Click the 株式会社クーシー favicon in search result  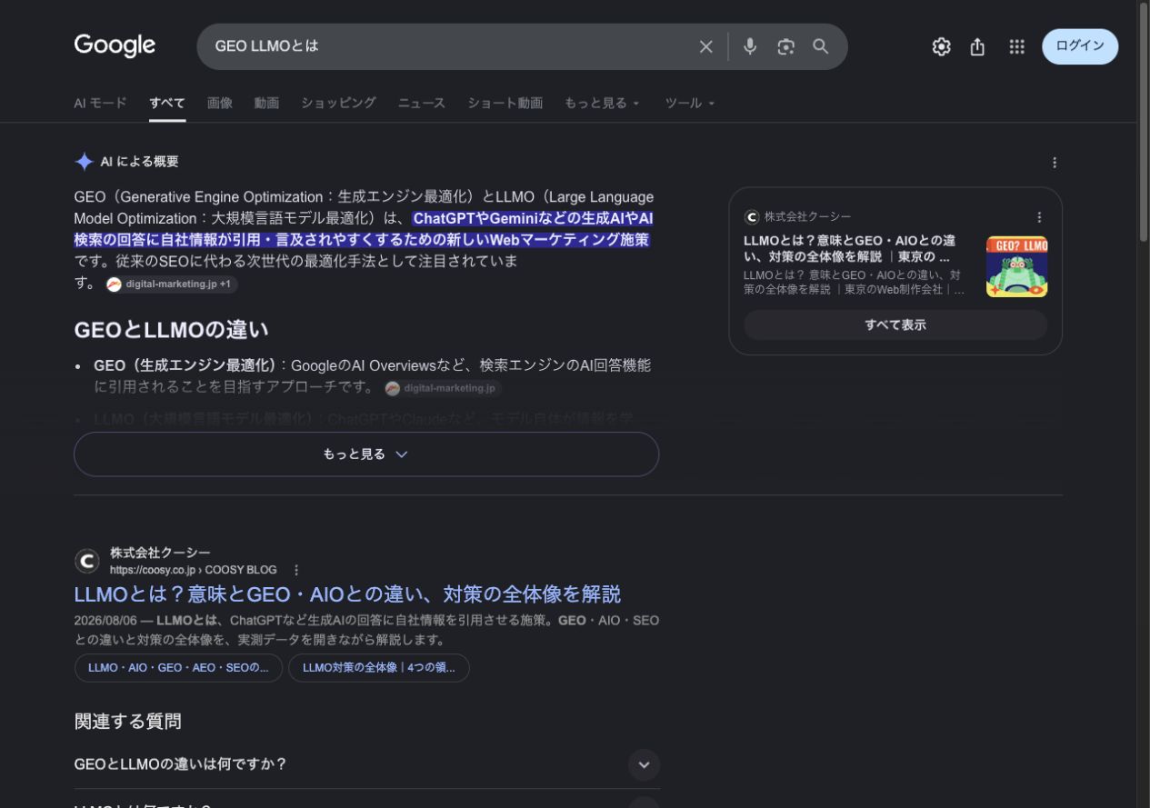pos(87,562)
